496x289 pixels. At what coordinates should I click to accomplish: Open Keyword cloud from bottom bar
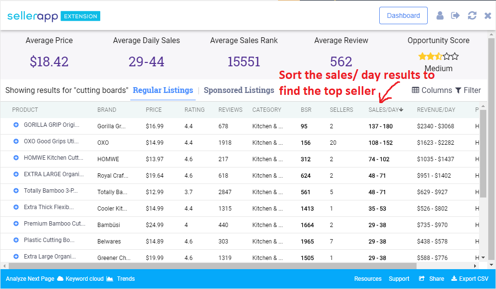81,278
